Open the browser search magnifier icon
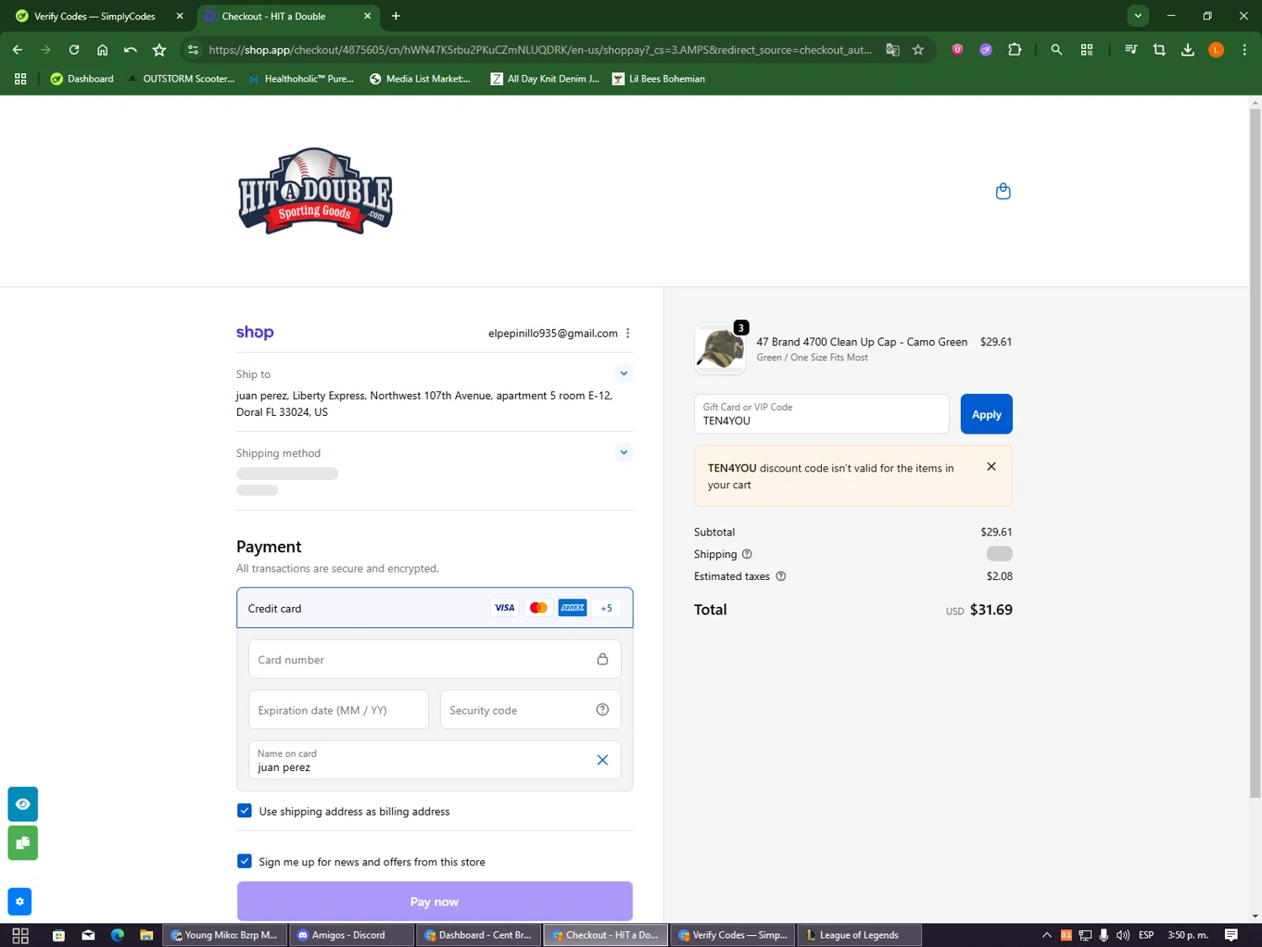 tap(1057, 50)
